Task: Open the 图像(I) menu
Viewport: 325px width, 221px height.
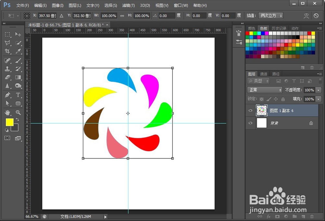Action: [58, 6]
